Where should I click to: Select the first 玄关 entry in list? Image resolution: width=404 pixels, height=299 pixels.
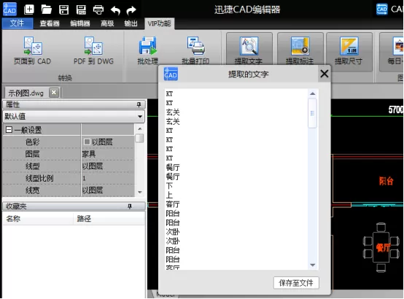(x=173, y=112)
